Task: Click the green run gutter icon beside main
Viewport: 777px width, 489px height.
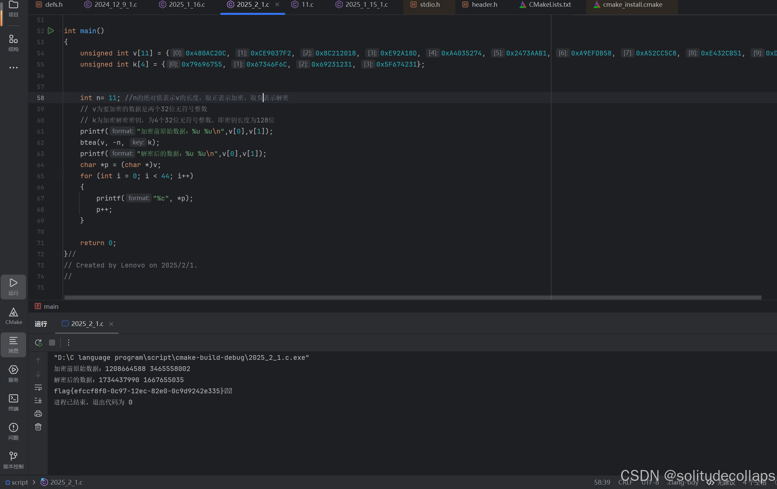Action: pyautogui.click(x=51, y=31)
